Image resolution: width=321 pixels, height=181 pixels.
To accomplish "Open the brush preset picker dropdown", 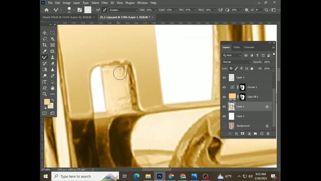I will click(74, 10).
